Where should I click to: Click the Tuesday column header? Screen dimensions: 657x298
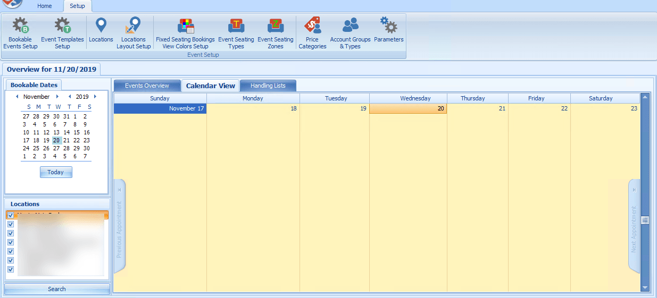pos(335,98)
